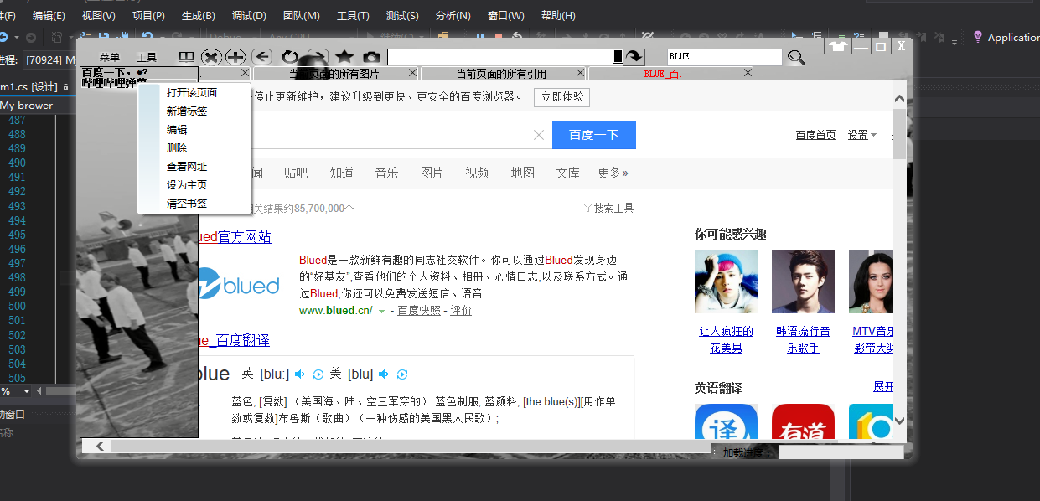Image resolution: width=1040 pixels, height=501 pixels.
Task: Open browser 菜单 menu
Action: point(110,58)
